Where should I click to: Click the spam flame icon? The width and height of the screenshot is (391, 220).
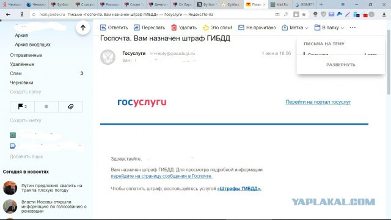click(205, 28)
